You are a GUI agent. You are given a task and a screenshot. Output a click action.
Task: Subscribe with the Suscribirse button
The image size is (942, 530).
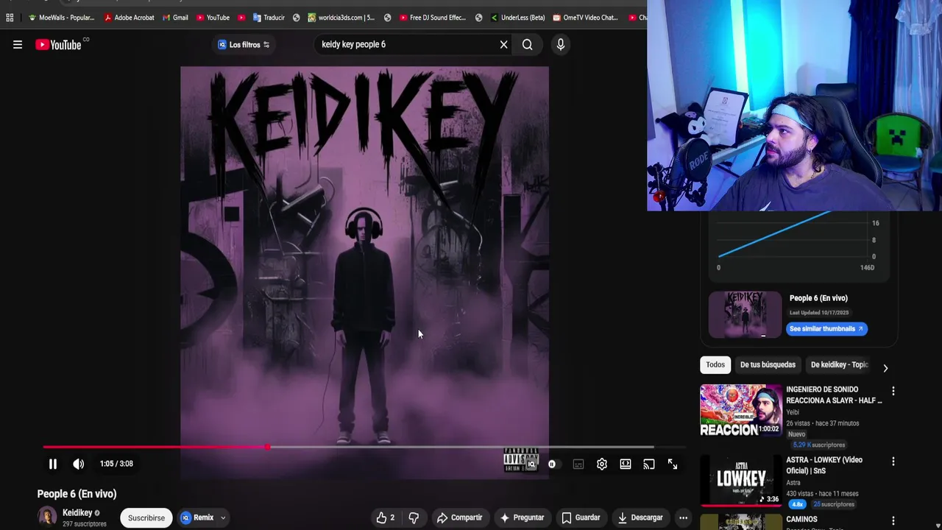click(146, 517)
